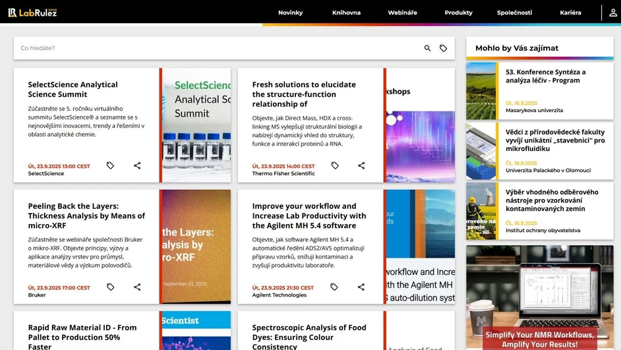Open '53. Konference Syntéza a analýza léčiv' article
Image resolution: width=621 pixels, height=350 pixels.
[x=545, y=76]
